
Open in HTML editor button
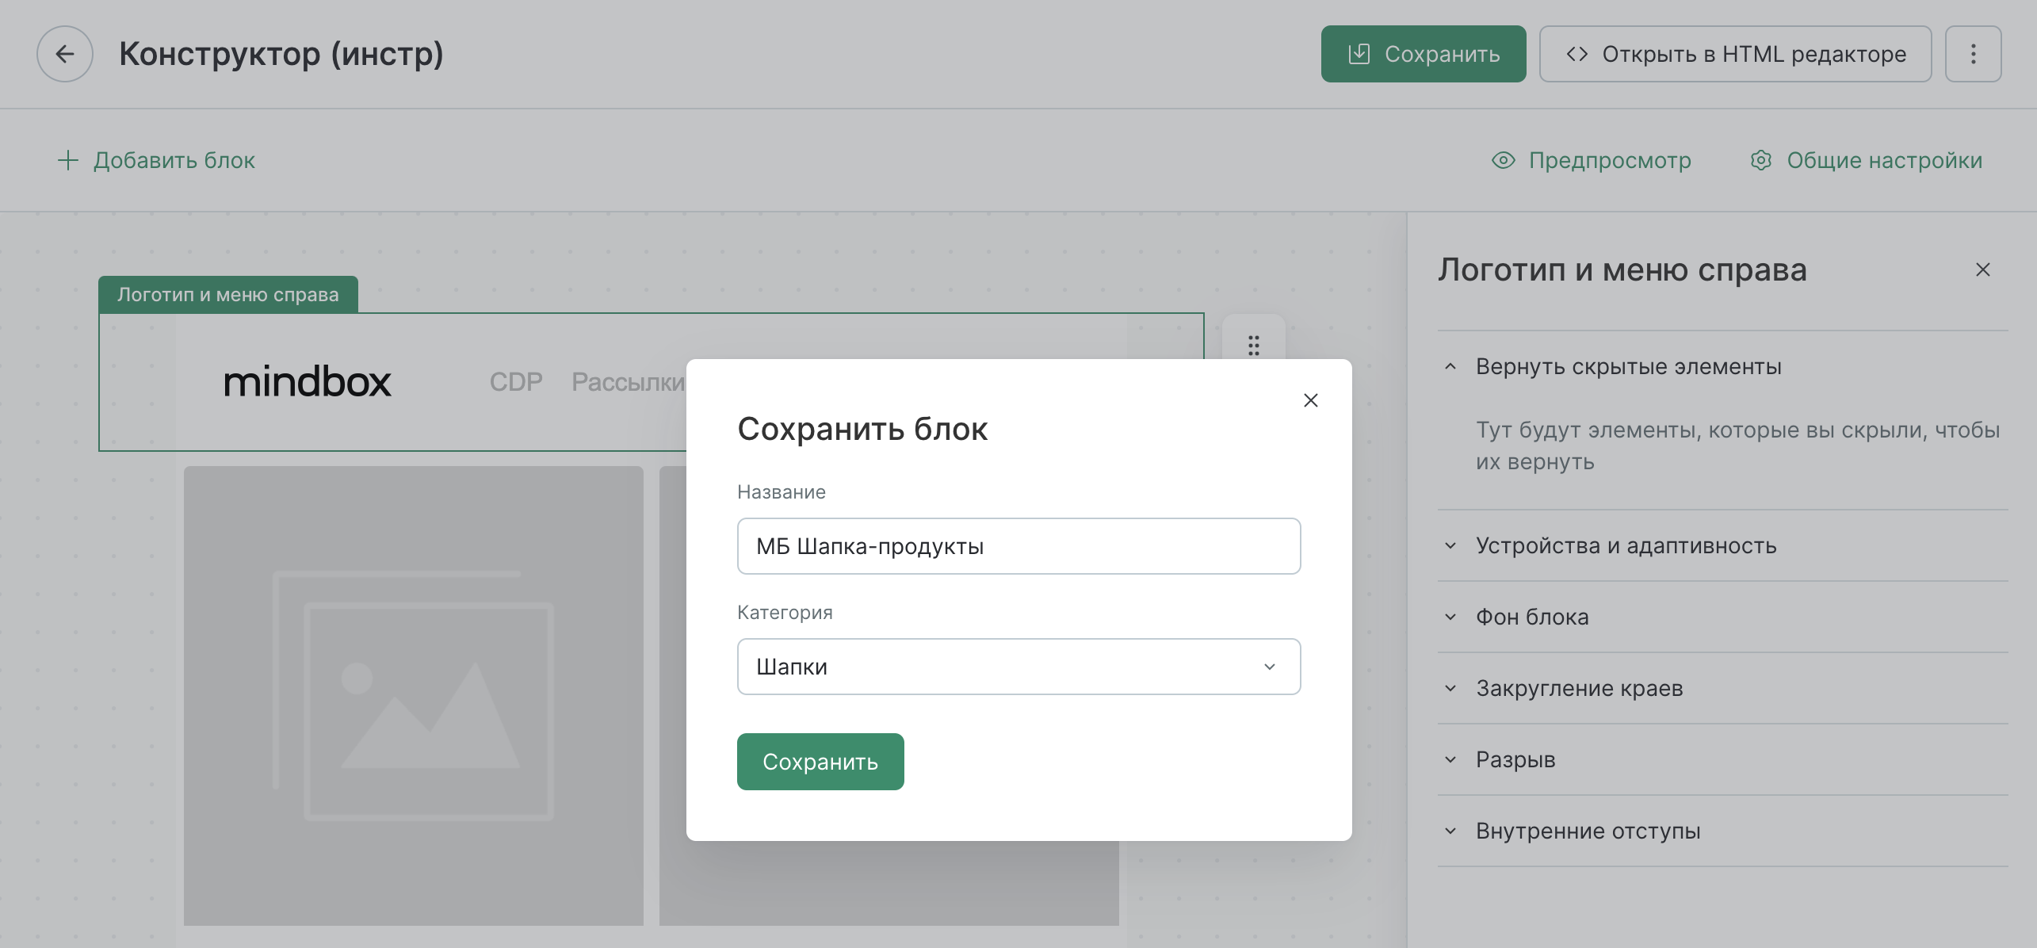click(1735, 54)
